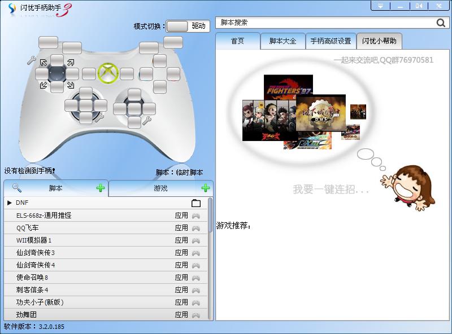452x334 pixels.
Task: Toggle the 模式切换 driver mode switch
Action: coord(188,26)
